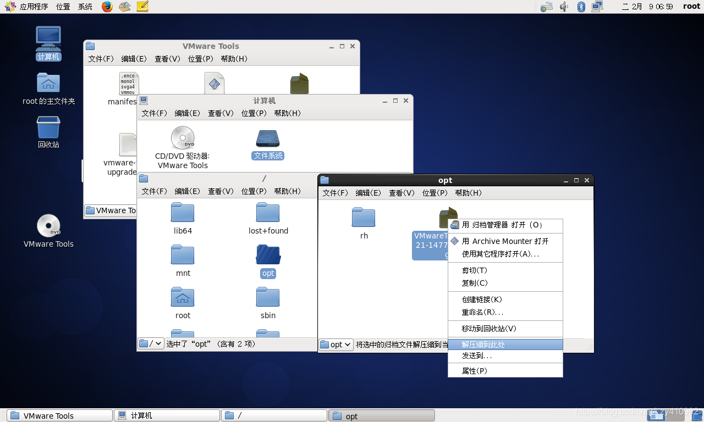The width and height of the screenshot is (704, 422).
Task: Open 系统 menu in top panel
Action: [x=85, y=7]
